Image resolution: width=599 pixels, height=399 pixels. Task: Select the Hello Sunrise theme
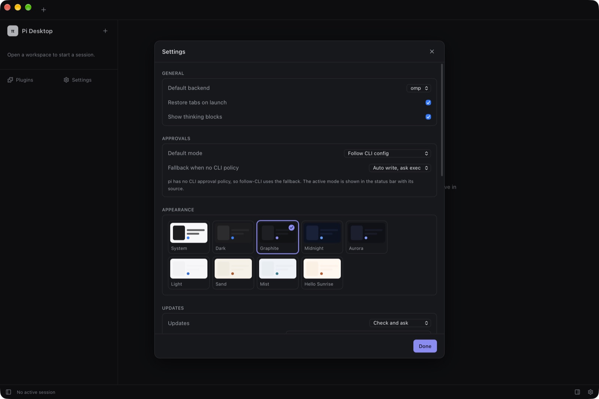click(x=322, y=273)
